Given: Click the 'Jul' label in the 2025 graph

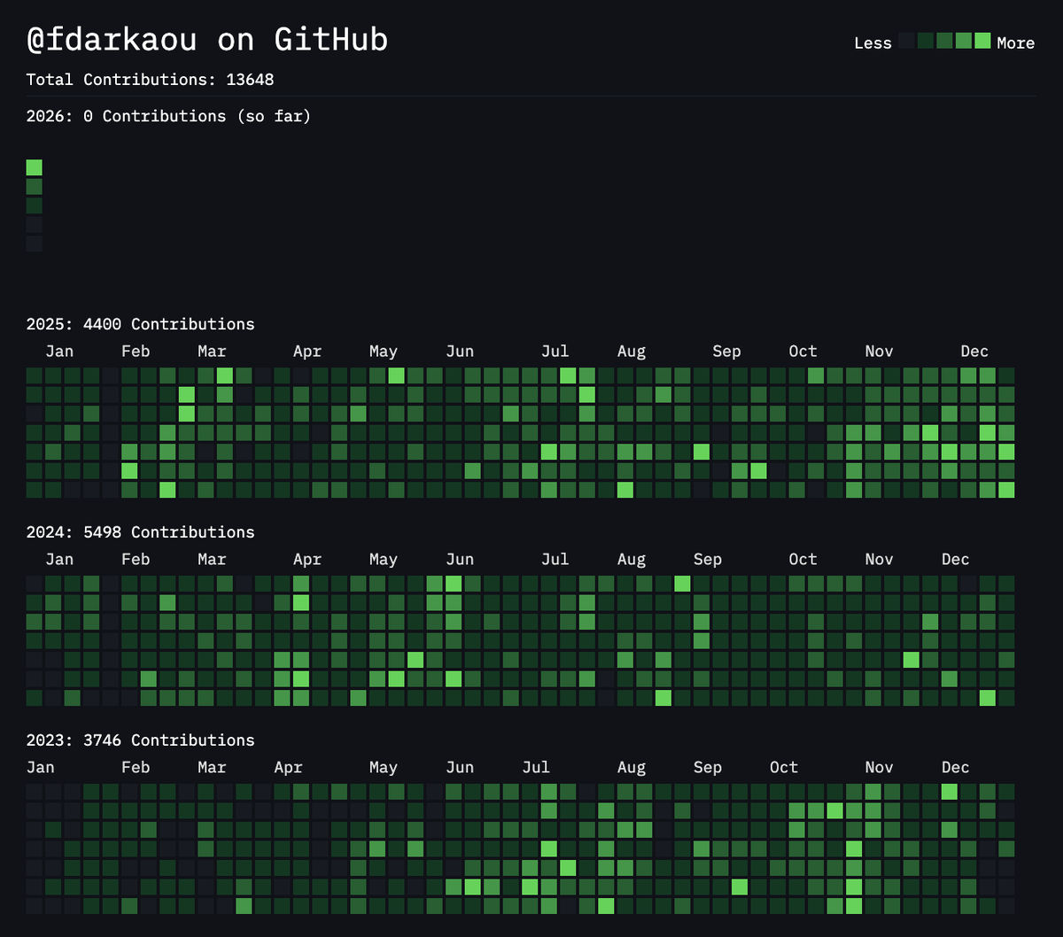Looking at the screenshot, I should point(555,352).
